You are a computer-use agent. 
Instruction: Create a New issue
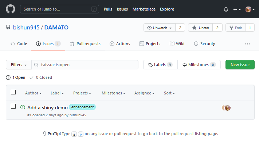[x=240, y=65]
